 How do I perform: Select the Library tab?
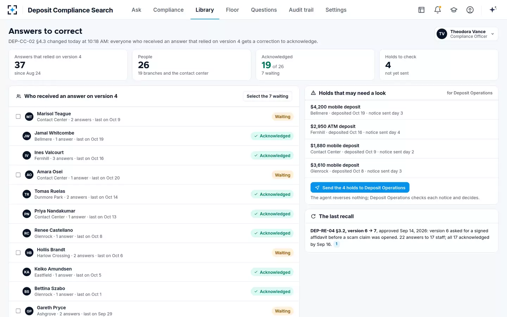[x=205, y=10]
